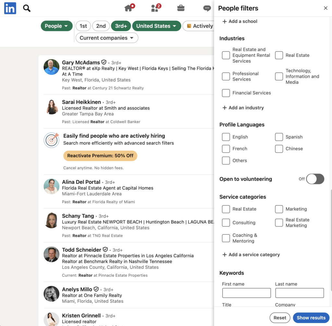Enable the Open to volunteering toggle
332x326 pixels.
[315, 179]
